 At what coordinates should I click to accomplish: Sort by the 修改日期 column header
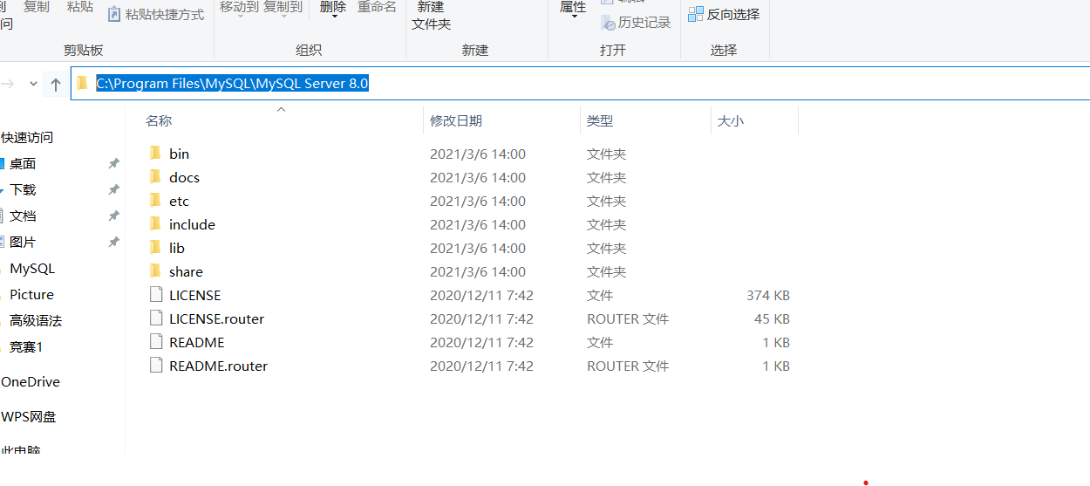(456, 121)
